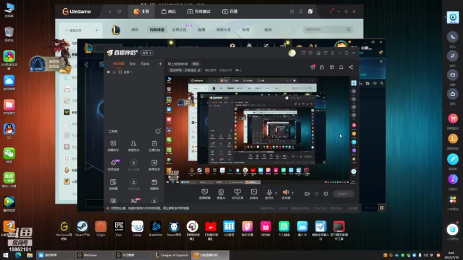This screenshot has width=463, height=260.
Task: Open the 弹幕助手 tool in the streaming toolbox
Action: coord(113,146)
